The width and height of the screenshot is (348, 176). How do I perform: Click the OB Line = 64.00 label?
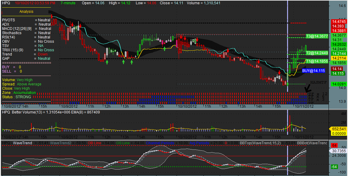(101, 142)
